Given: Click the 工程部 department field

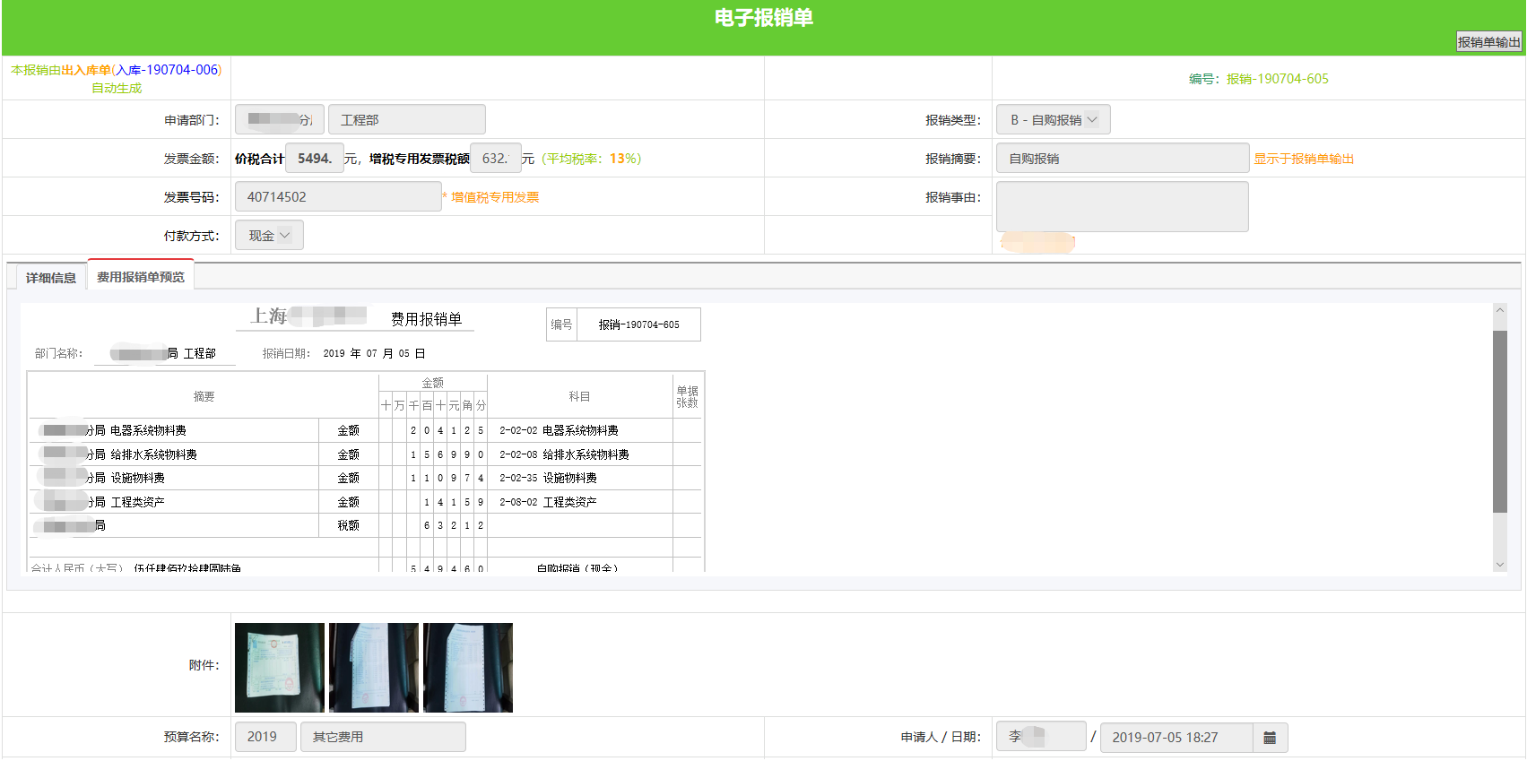Looking at the screenshot, I should point(406,120).
